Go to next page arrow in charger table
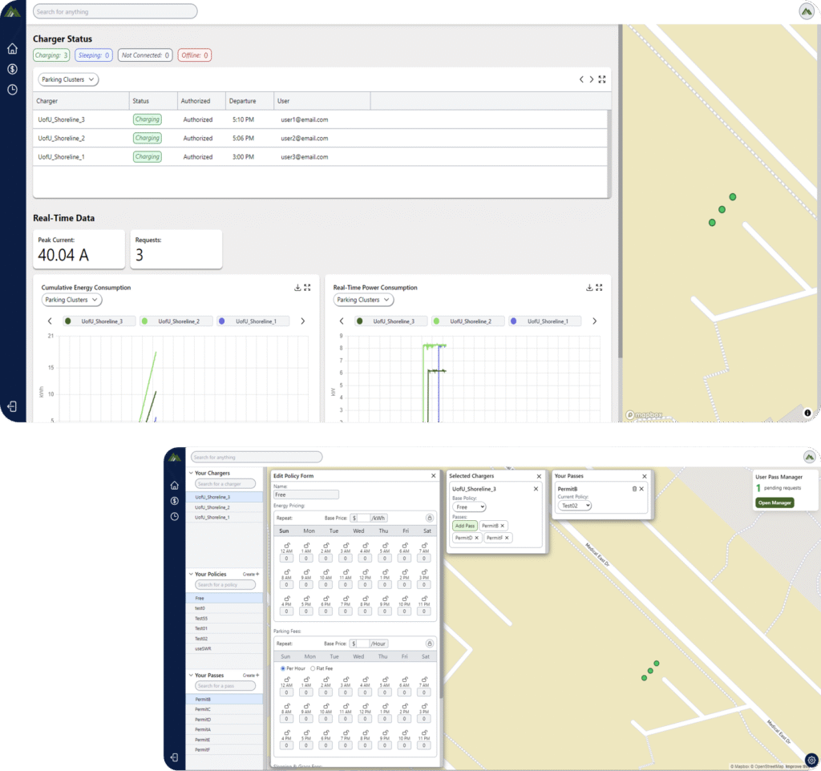Viewport: 821px width, 771px height. [x=592, y=79]
